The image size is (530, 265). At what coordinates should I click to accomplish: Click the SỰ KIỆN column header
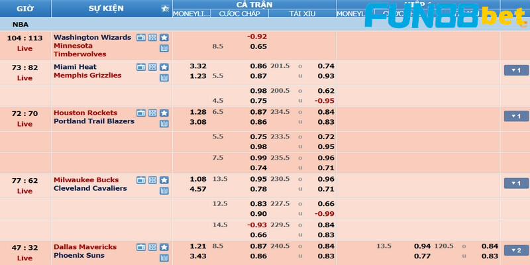(106, 9)
